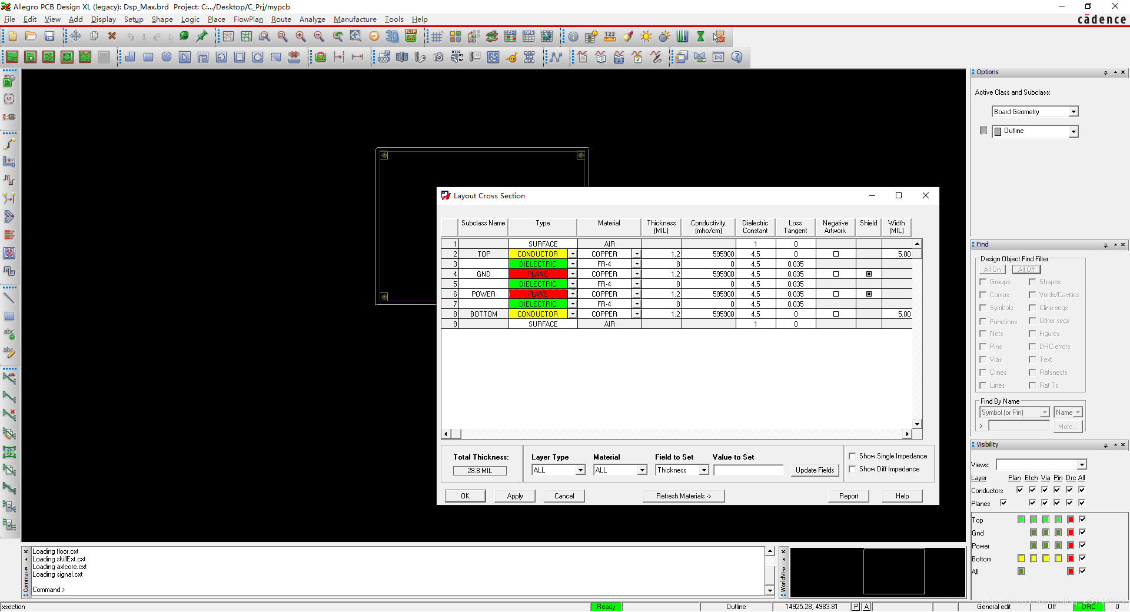Open TOP row CONDUCTOR type dropdown

point(572,254)
